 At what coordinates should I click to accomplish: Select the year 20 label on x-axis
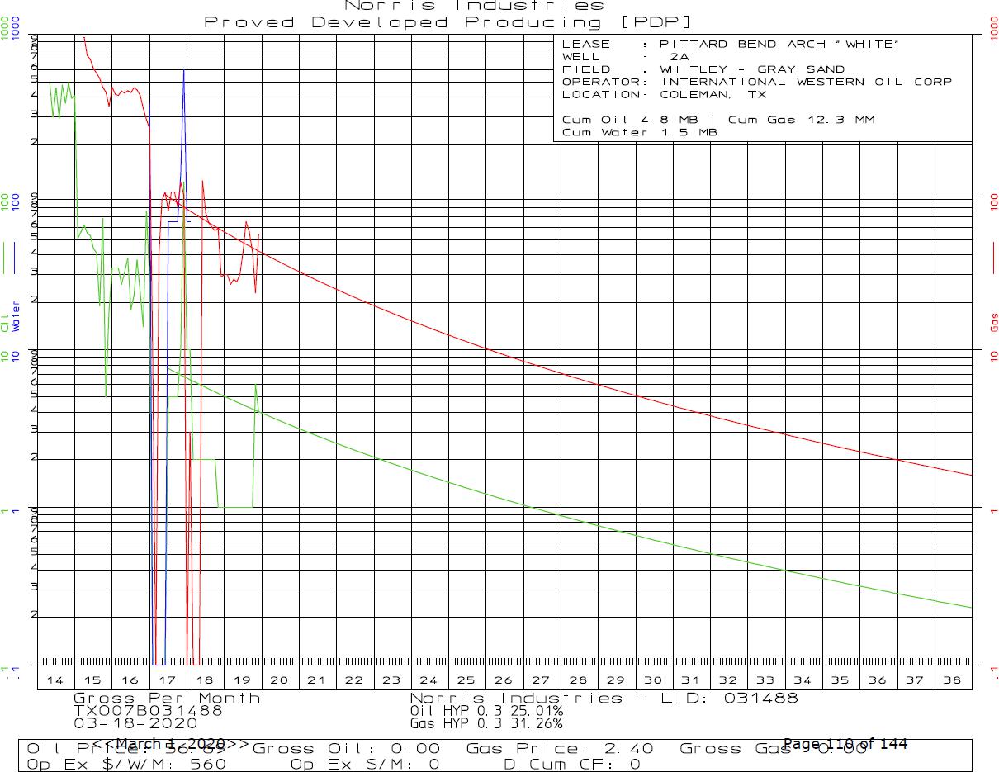(279, 680)
